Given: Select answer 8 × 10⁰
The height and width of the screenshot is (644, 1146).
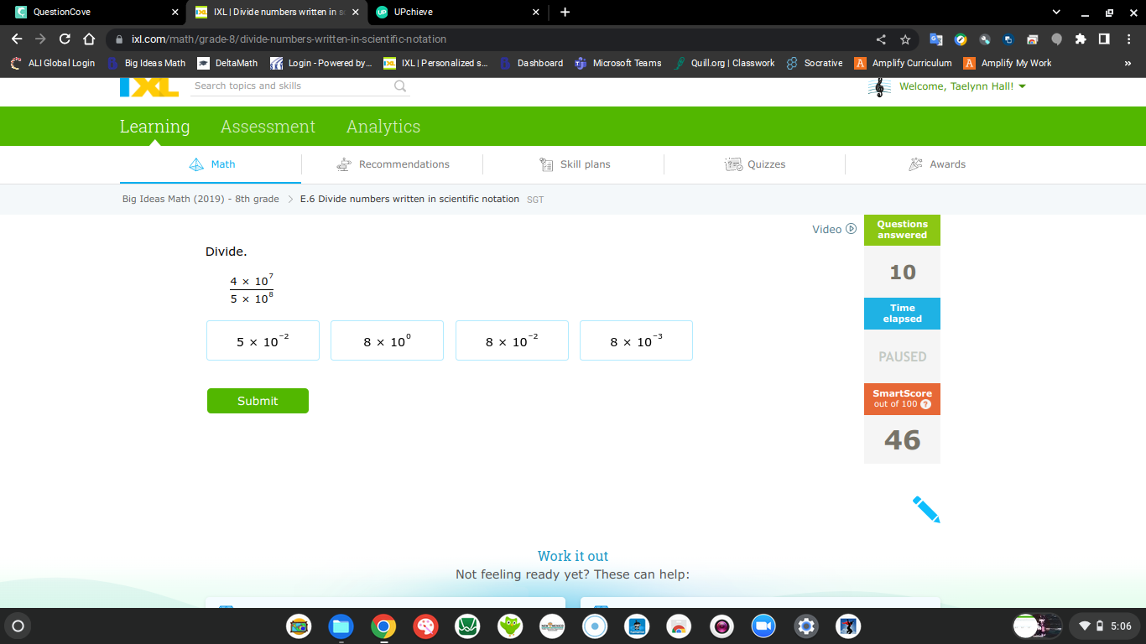Looking at the screenshot, I should [387, 340].
